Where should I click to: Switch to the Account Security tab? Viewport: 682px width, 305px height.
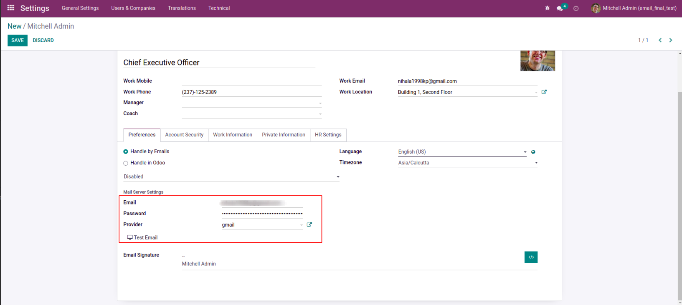(184, 135)
